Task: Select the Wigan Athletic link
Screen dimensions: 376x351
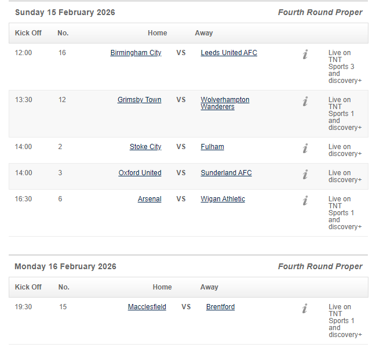Action: click(222, 199)
